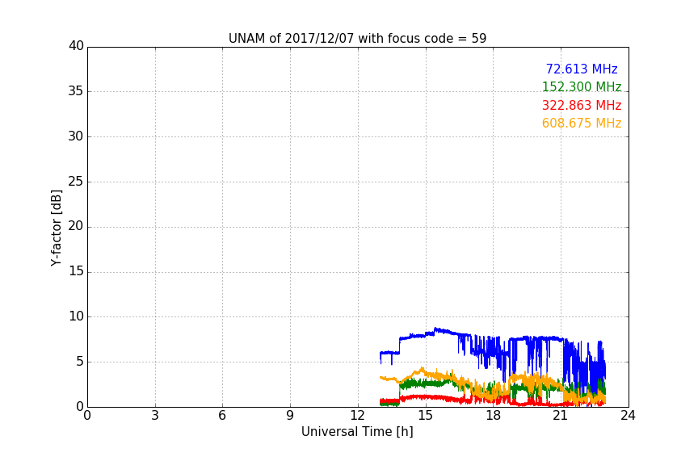Image resolution: width=698 pixels, height=465 pixels.
Task: Click the x-axis tick label '24'
Action: [628, 416]
